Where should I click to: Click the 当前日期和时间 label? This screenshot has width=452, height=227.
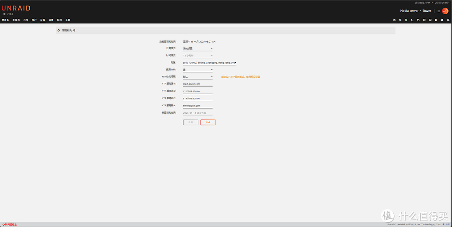point(168,41)
